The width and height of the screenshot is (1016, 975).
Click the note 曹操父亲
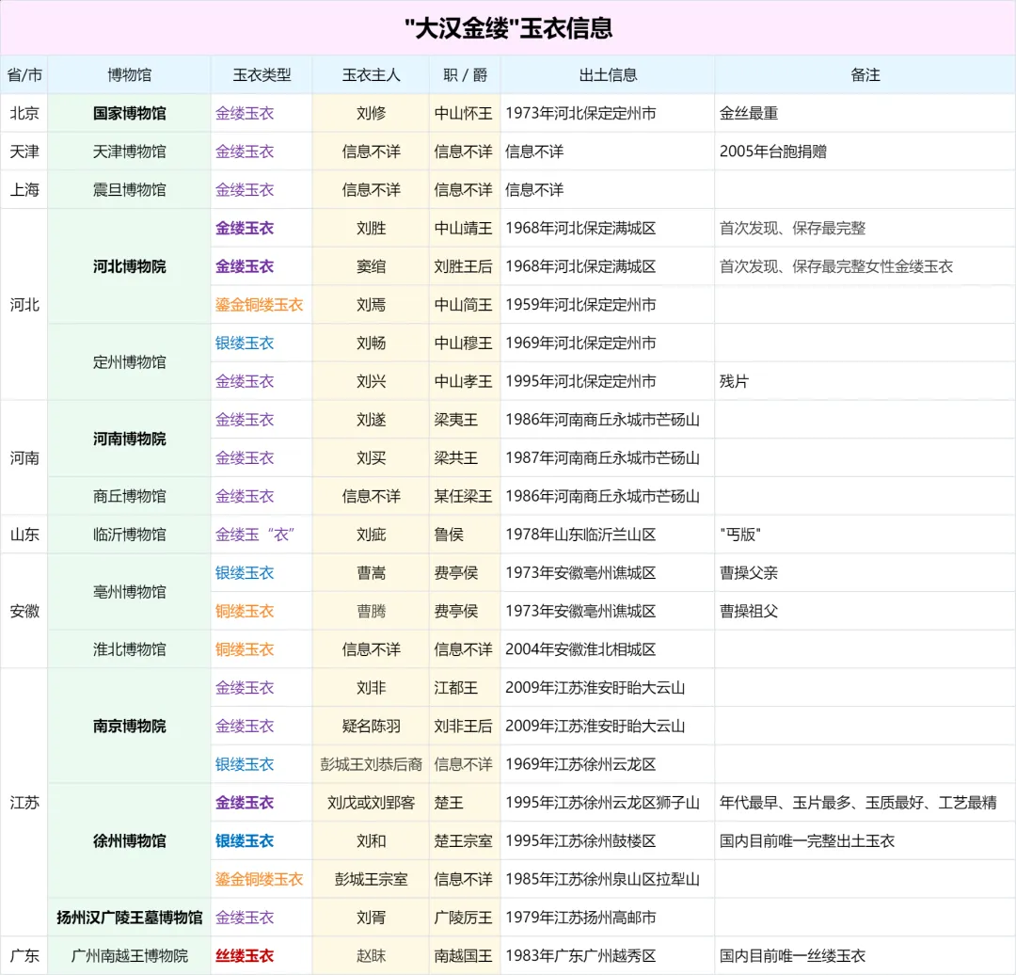(749, 572)
